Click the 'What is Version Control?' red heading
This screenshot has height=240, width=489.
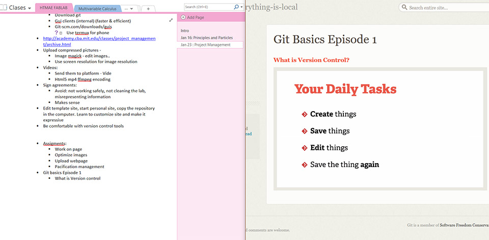[x=311, y=60]
